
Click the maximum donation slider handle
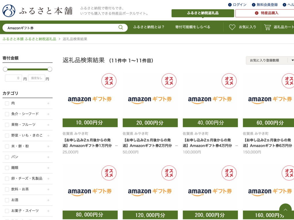[50, 69]
